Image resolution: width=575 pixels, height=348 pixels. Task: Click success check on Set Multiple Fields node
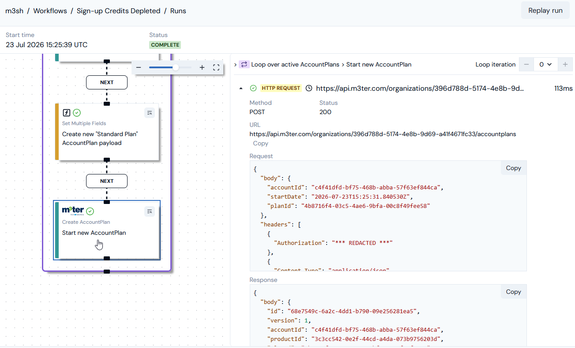click(x=77, y=113)
